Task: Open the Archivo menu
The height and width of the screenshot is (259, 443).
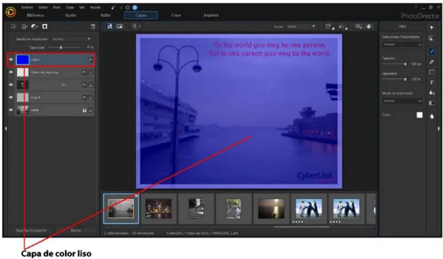Action: click(x=27, y=7)
